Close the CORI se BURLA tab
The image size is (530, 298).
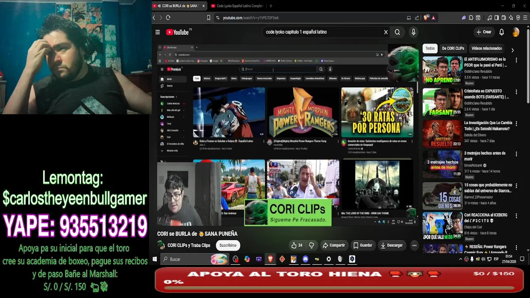tap(203, 6)
